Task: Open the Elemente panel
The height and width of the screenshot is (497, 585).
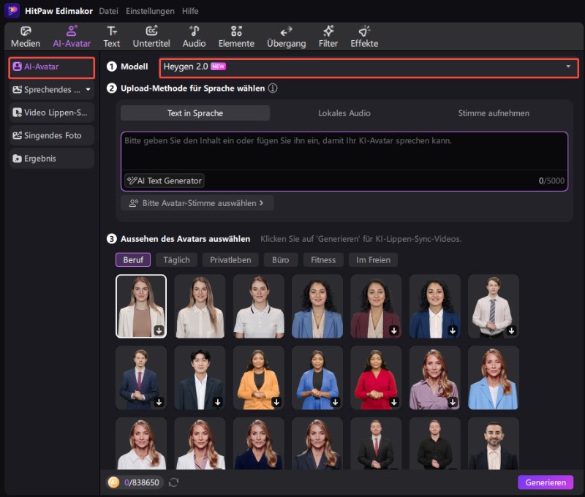Action: 236,35
